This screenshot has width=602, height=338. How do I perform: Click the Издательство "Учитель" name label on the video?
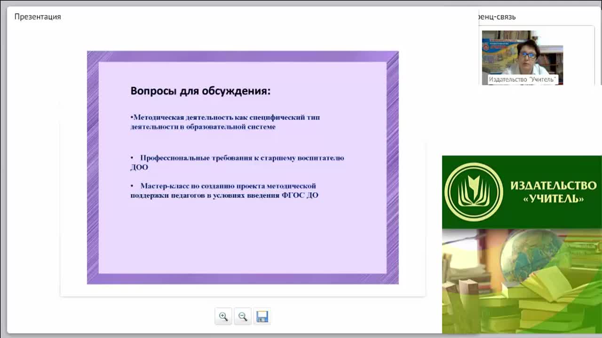[523, 79]
